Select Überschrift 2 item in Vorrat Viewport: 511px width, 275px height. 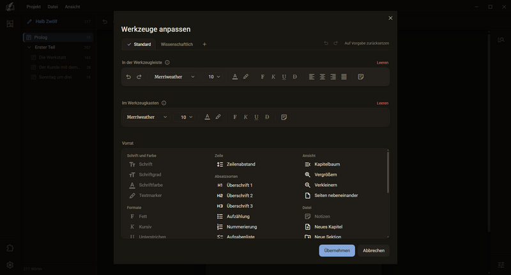point(235,196)
